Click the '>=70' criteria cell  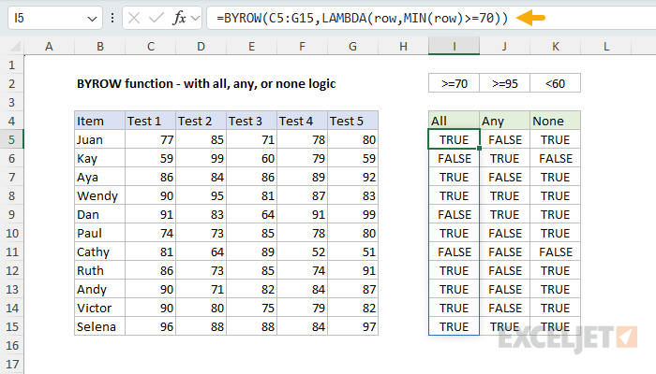coord(454,83)
